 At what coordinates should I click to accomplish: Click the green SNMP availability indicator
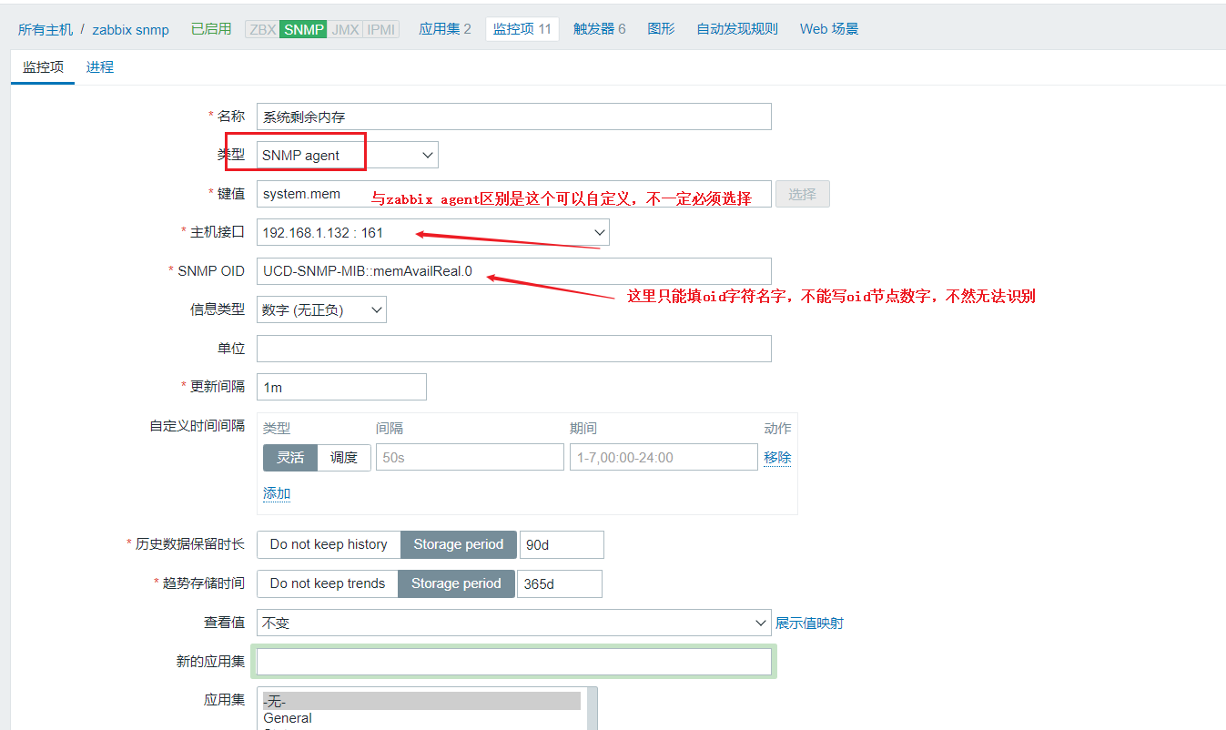[x=303, y=29]
